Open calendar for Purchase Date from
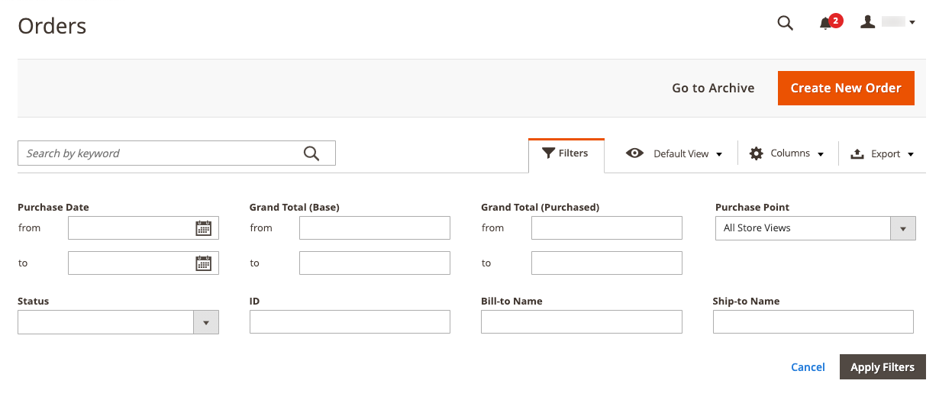The width and height of the screenshot is (939, 400). pos(203,227)
